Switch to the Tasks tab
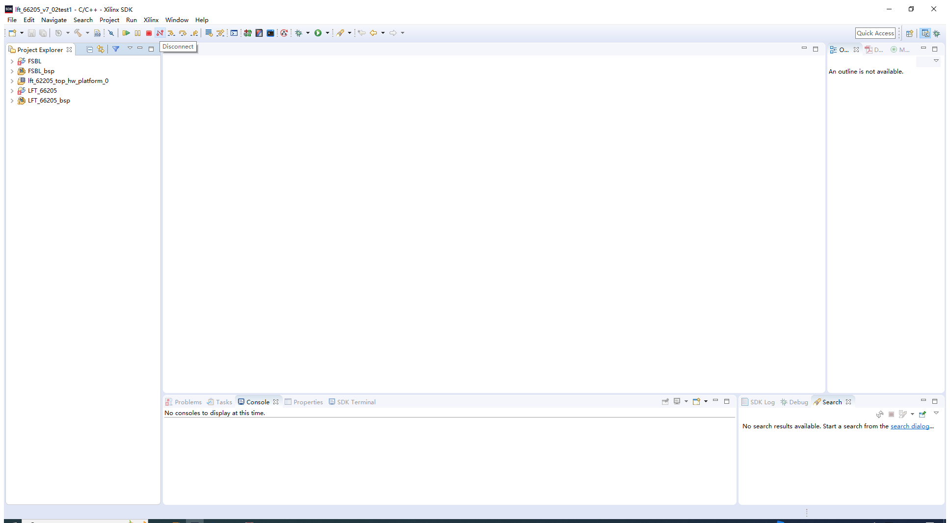 [x=219, y=402]
